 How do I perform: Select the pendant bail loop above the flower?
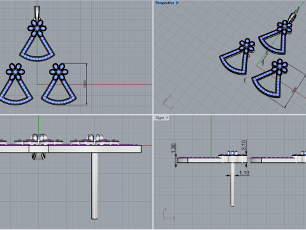click(37, 12)
